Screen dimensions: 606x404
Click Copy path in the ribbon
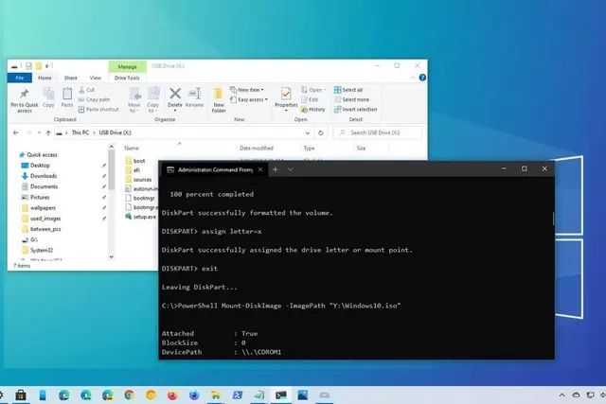pyautogui.click(x=94, y=99)
